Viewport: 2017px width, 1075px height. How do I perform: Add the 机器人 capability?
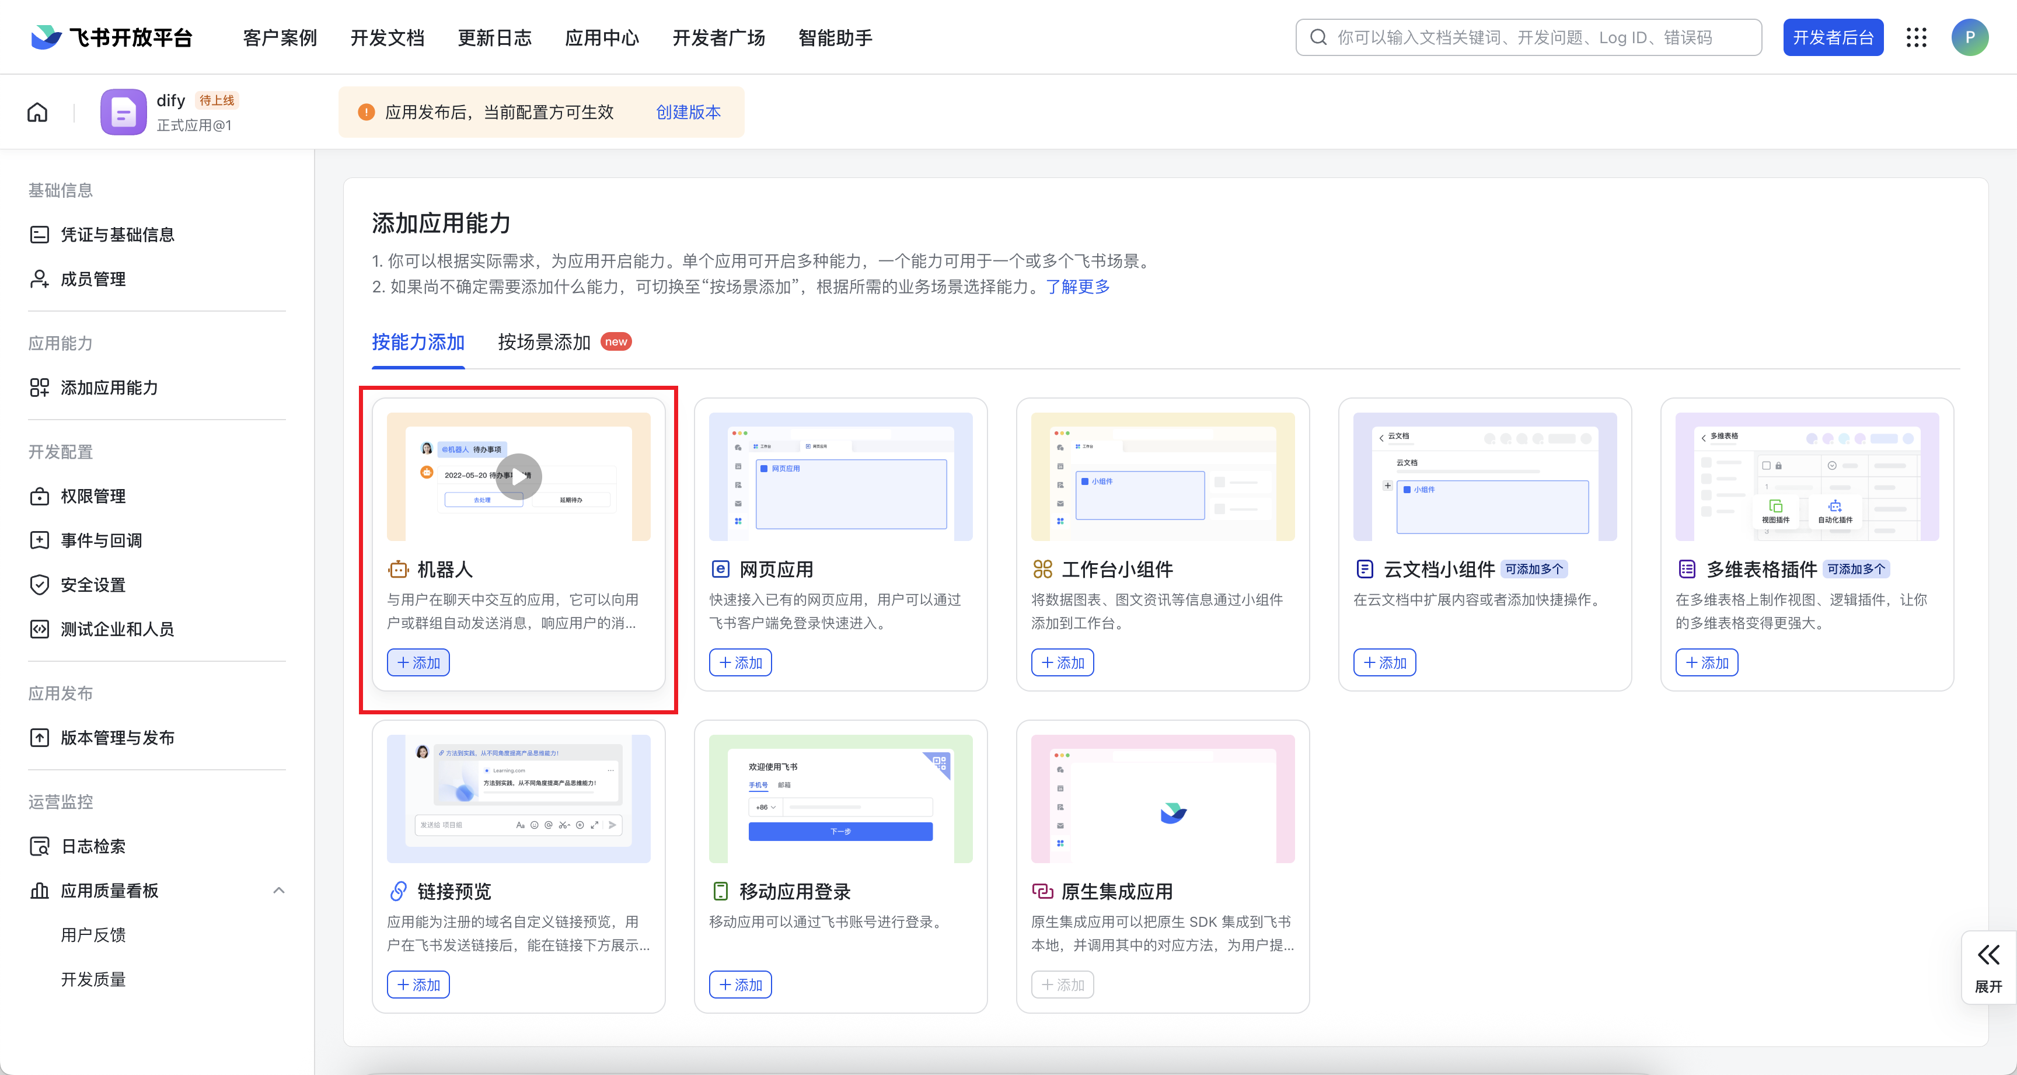pyautogui.click(x=418, y=662)
